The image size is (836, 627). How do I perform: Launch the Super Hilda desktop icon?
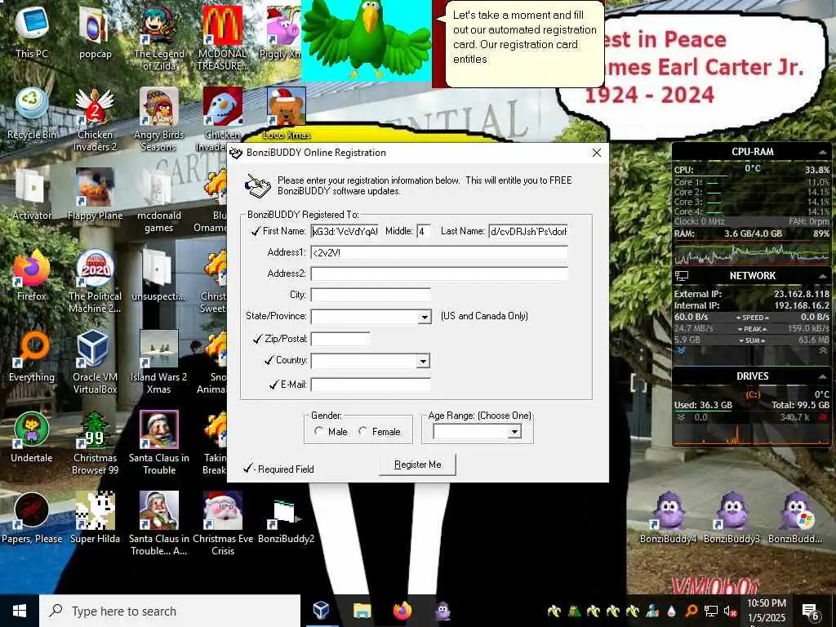click(95, 518)
